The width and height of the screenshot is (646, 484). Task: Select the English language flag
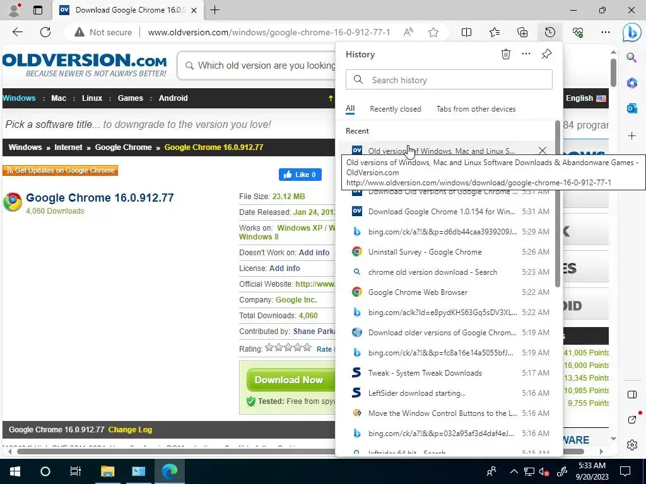pos(601,98)
